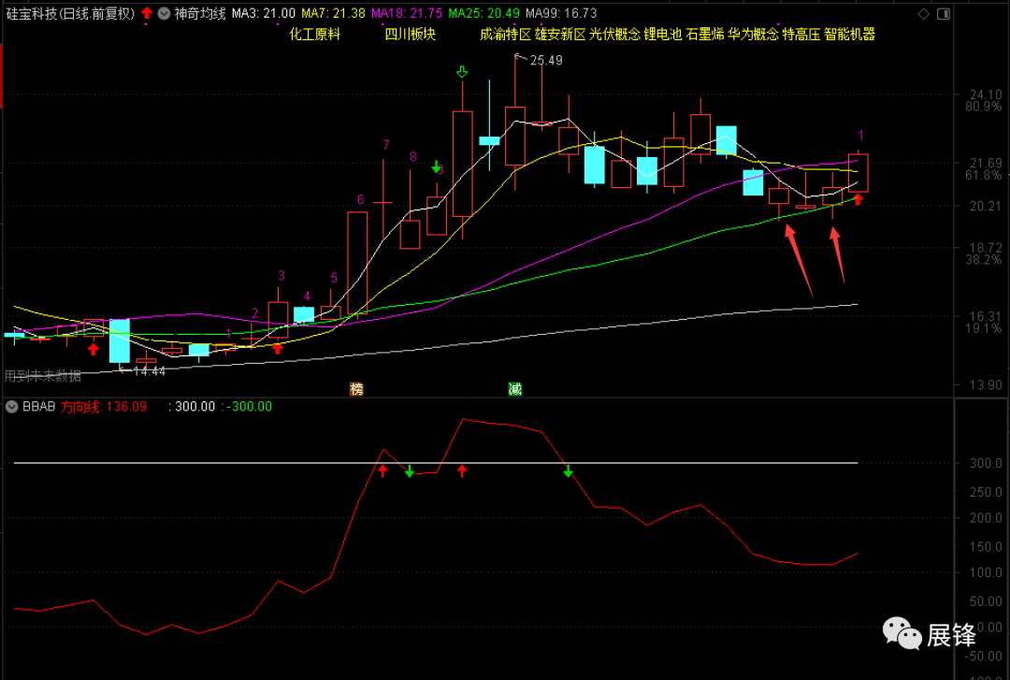Click first red up arrow under BBAB 300 line
Screen dimensions: 1010x680
click(x=383, y=471)
